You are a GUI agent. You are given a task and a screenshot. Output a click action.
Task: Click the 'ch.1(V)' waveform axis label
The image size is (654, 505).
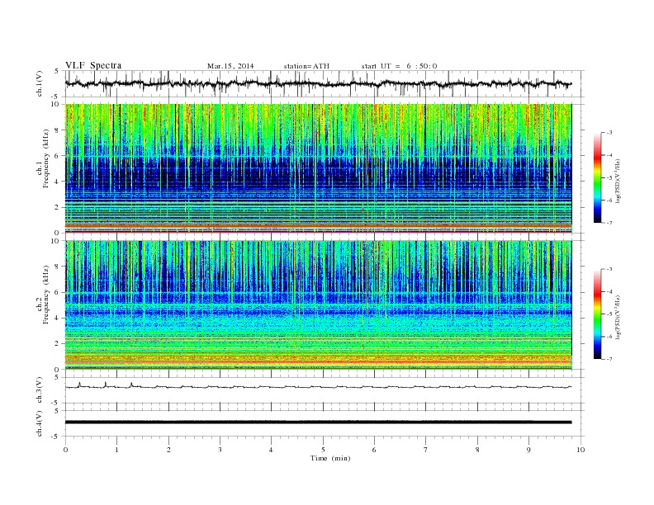(x=39, y=83)
